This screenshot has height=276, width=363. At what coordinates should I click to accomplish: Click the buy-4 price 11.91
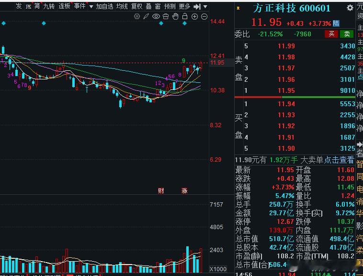286,137
